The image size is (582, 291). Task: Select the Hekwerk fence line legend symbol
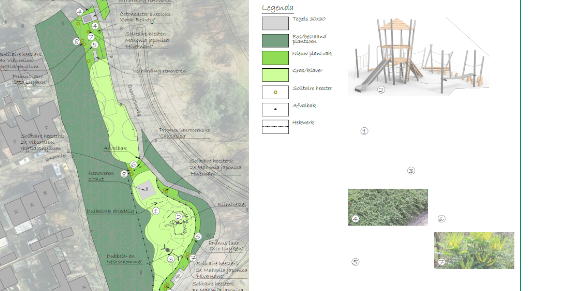275,127
